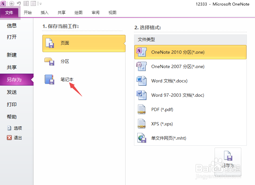255x185 pixels.
Task: Switch to the 视图 ribbon tab
Action: [112, 12]
